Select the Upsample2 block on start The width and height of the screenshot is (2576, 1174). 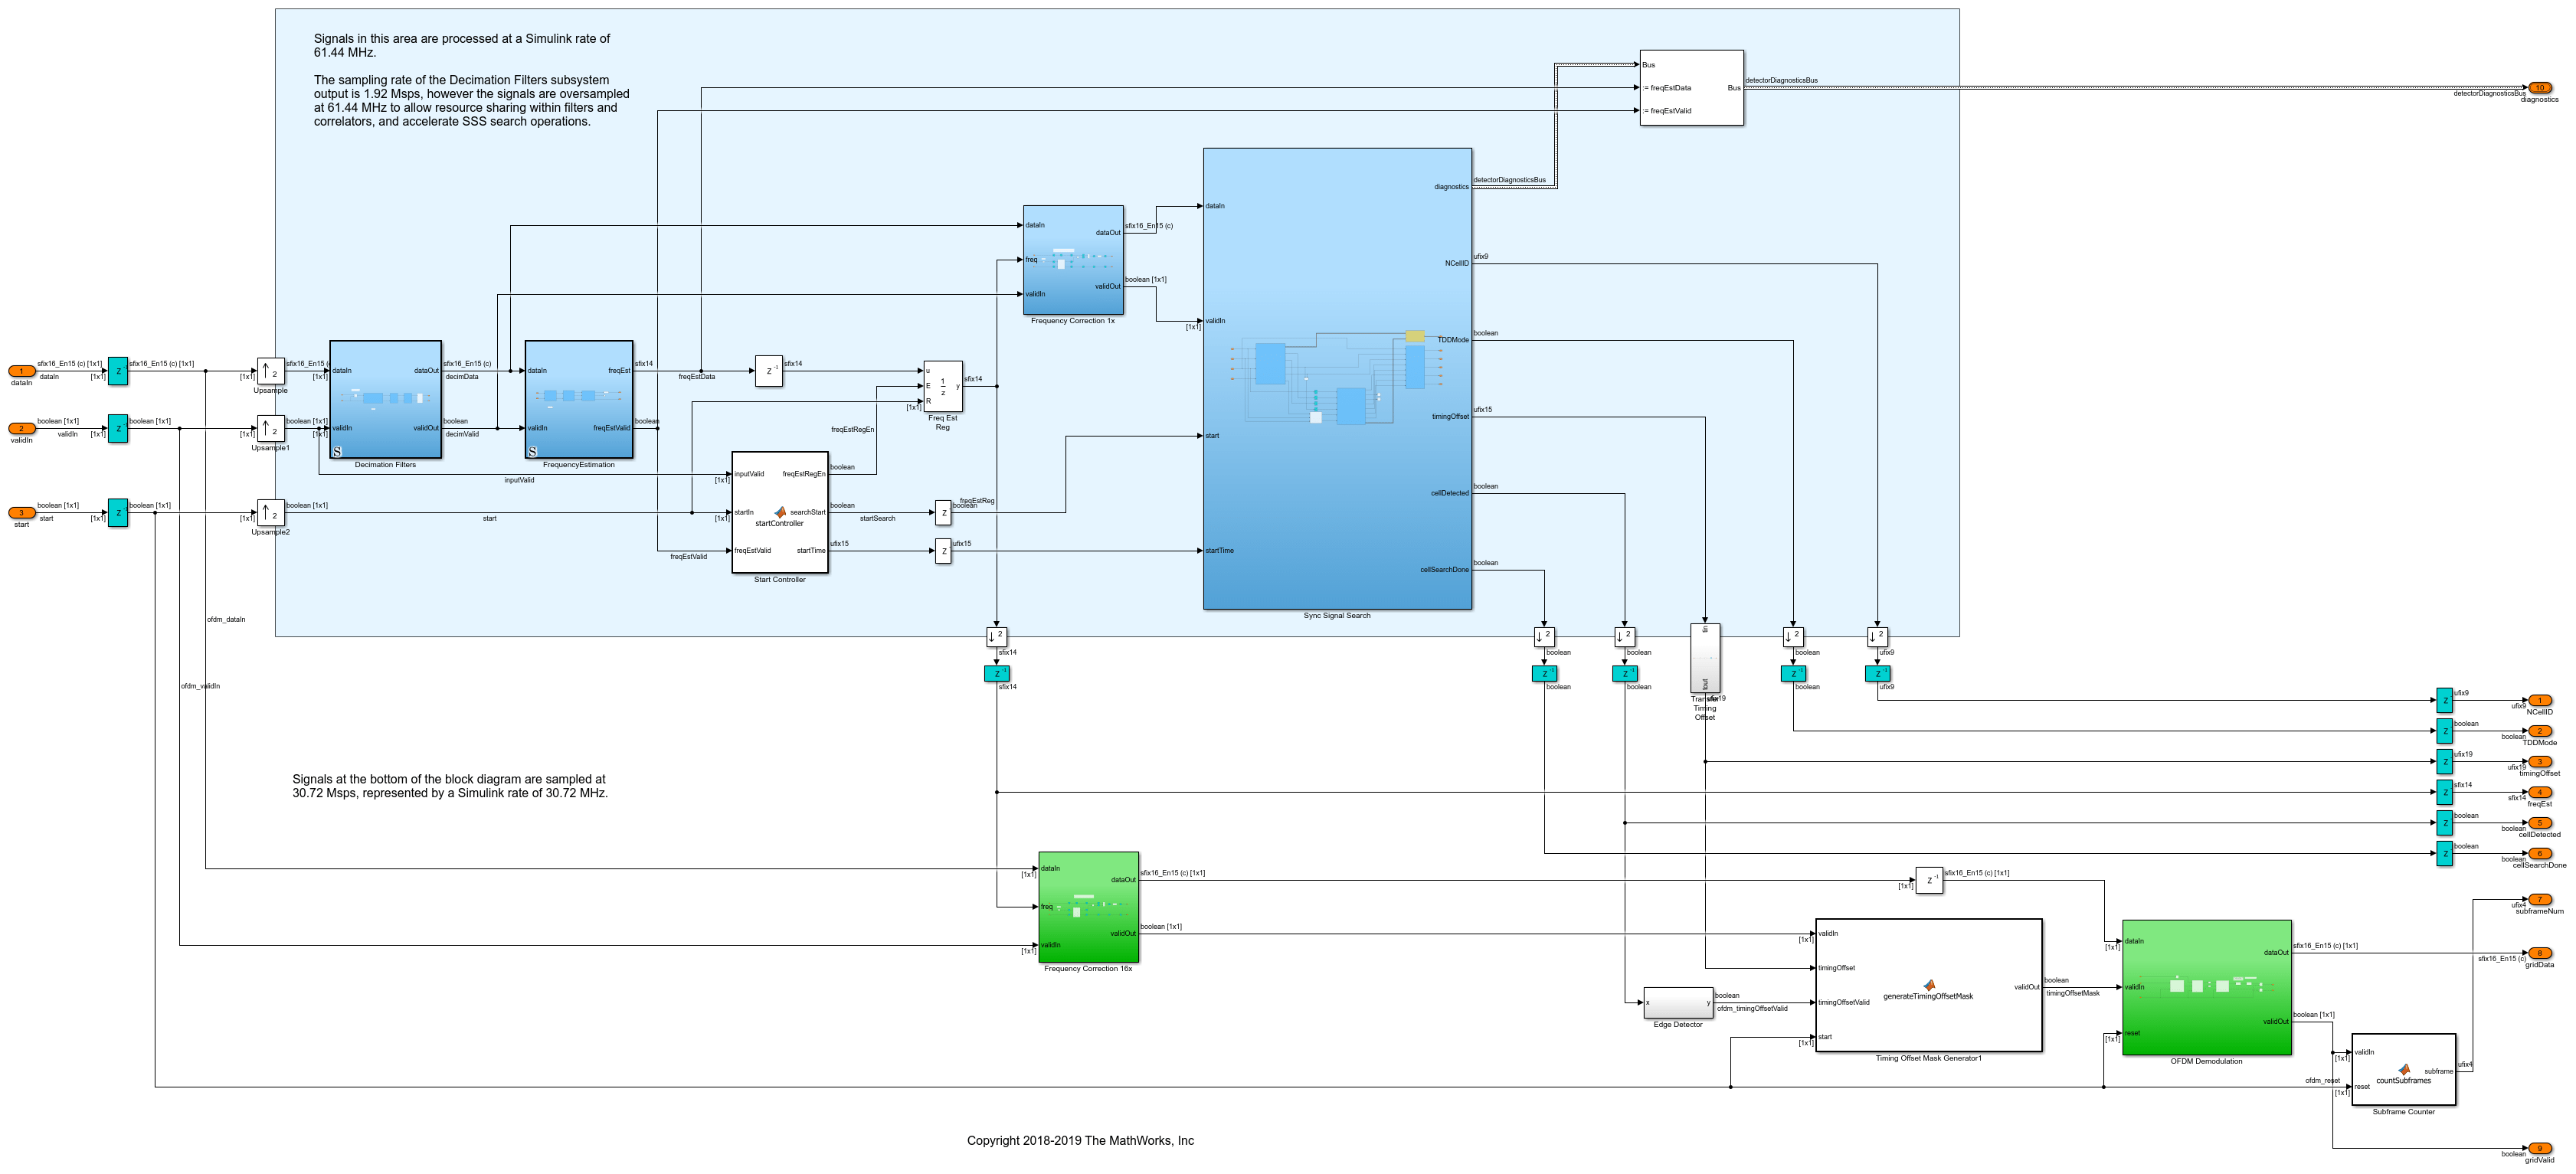[270, 513]
